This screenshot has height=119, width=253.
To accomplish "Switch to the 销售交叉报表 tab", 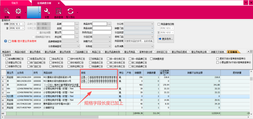I will click(x=218, y=52).
